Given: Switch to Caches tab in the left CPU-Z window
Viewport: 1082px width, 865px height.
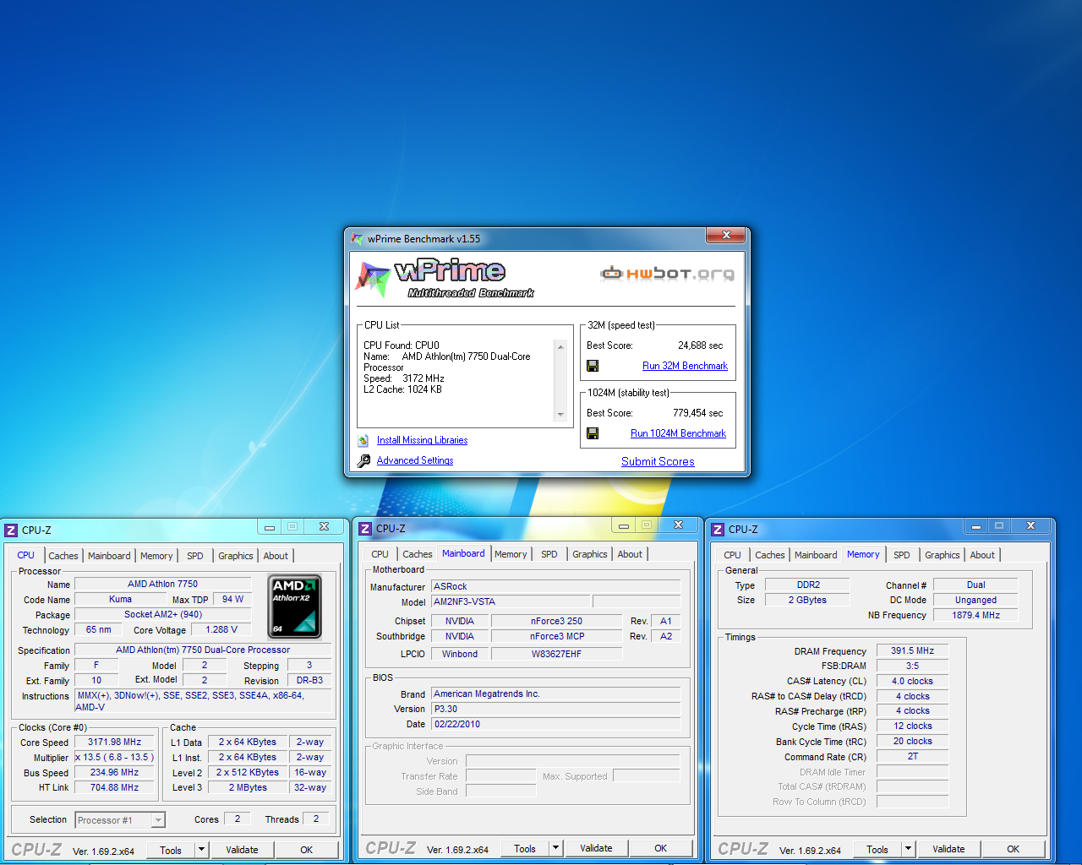Looking at the screenshot, I should pyautogui.click(x=63, y=556).
